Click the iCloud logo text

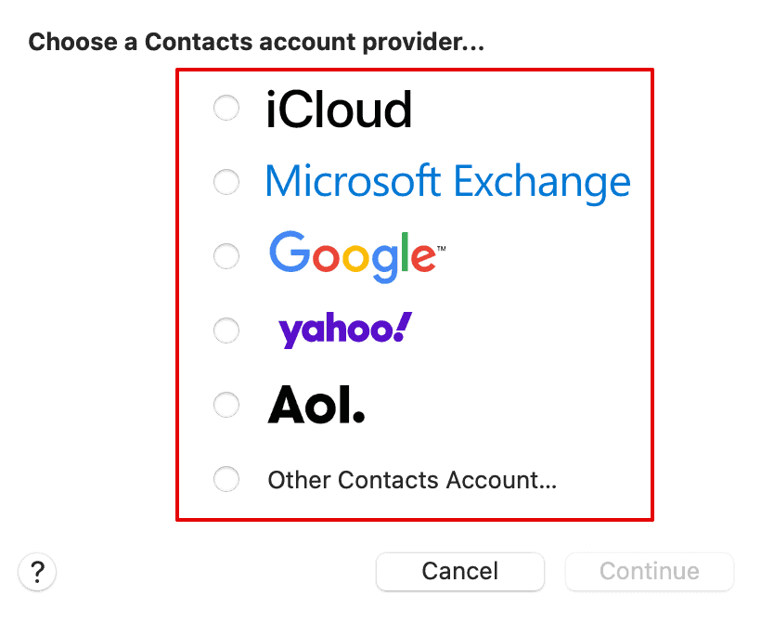339,110
